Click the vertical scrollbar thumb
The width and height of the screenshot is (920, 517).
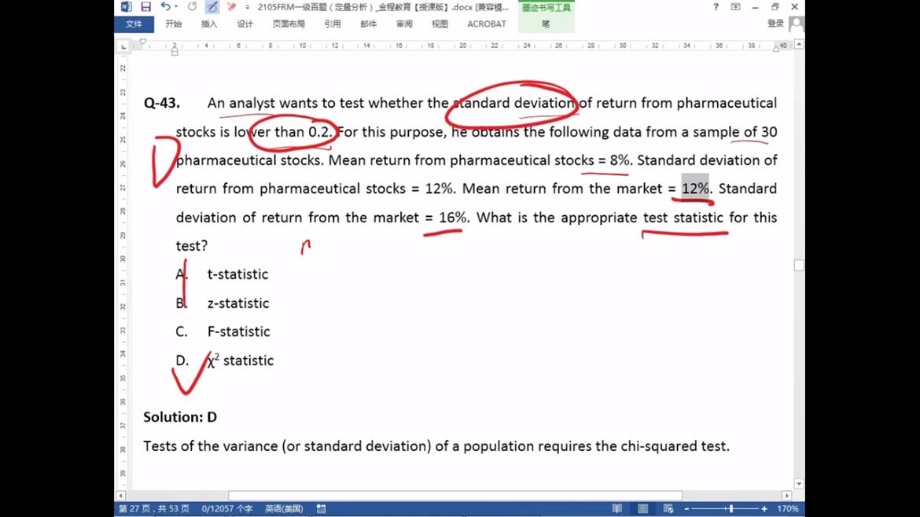tap(799, 266)
